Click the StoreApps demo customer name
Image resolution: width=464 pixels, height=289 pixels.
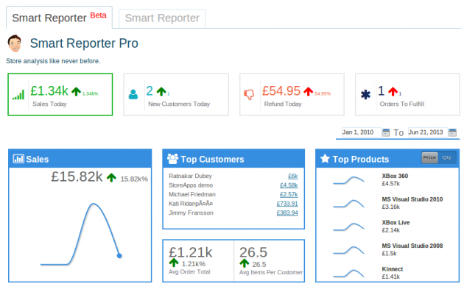point(191,185)
